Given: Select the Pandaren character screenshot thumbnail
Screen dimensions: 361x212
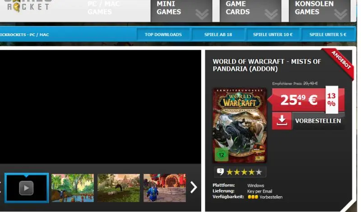Looking at the screenshot, I should pos(165,188).
